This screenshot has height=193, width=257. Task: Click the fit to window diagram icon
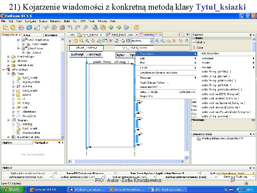click(128, 41)
